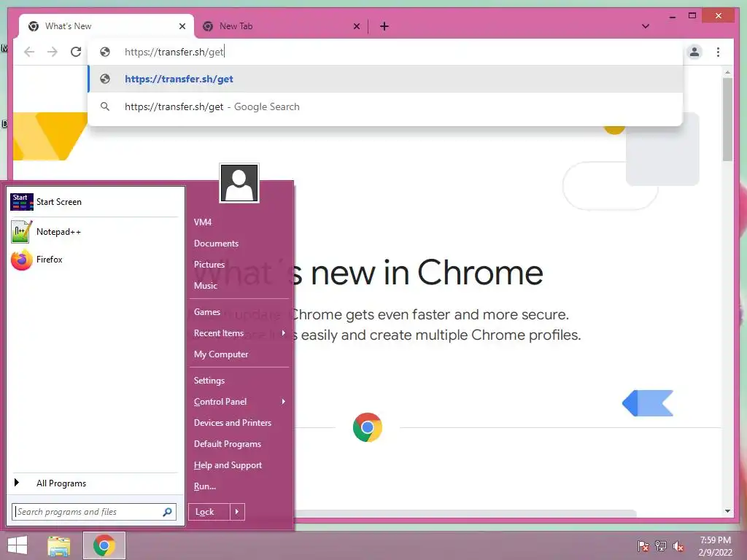
Task: Close the What's New tab
Action: tap(182, 26)
